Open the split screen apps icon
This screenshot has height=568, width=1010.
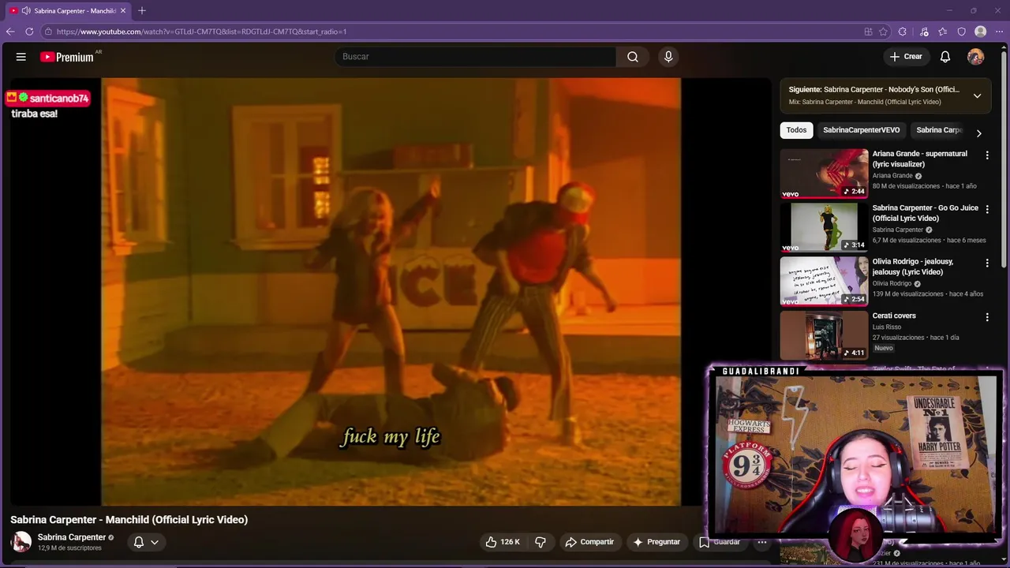coord(868,32)
